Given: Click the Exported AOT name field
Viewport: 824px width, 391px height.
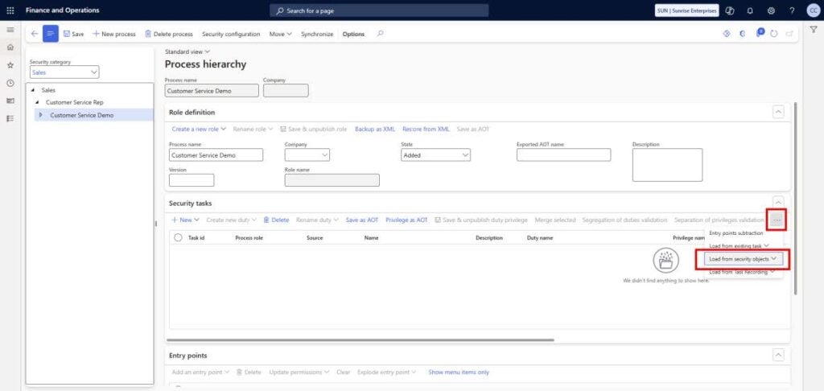Looking at the screenshot, I should point(563,154).
